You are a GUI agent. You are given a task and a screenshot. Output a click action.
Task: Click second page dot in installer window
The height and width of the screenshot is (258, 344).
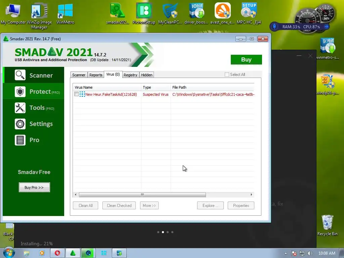[x=163, y=232]
